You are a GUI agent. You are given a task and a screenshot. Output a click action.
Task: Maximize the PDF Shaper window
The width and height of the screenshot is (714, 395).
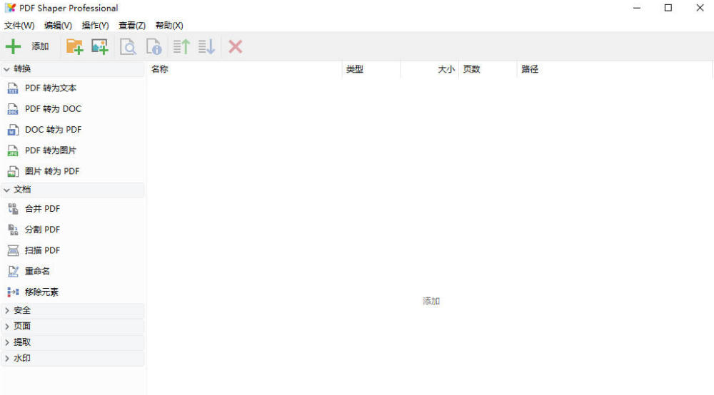(x=668, y=8)
